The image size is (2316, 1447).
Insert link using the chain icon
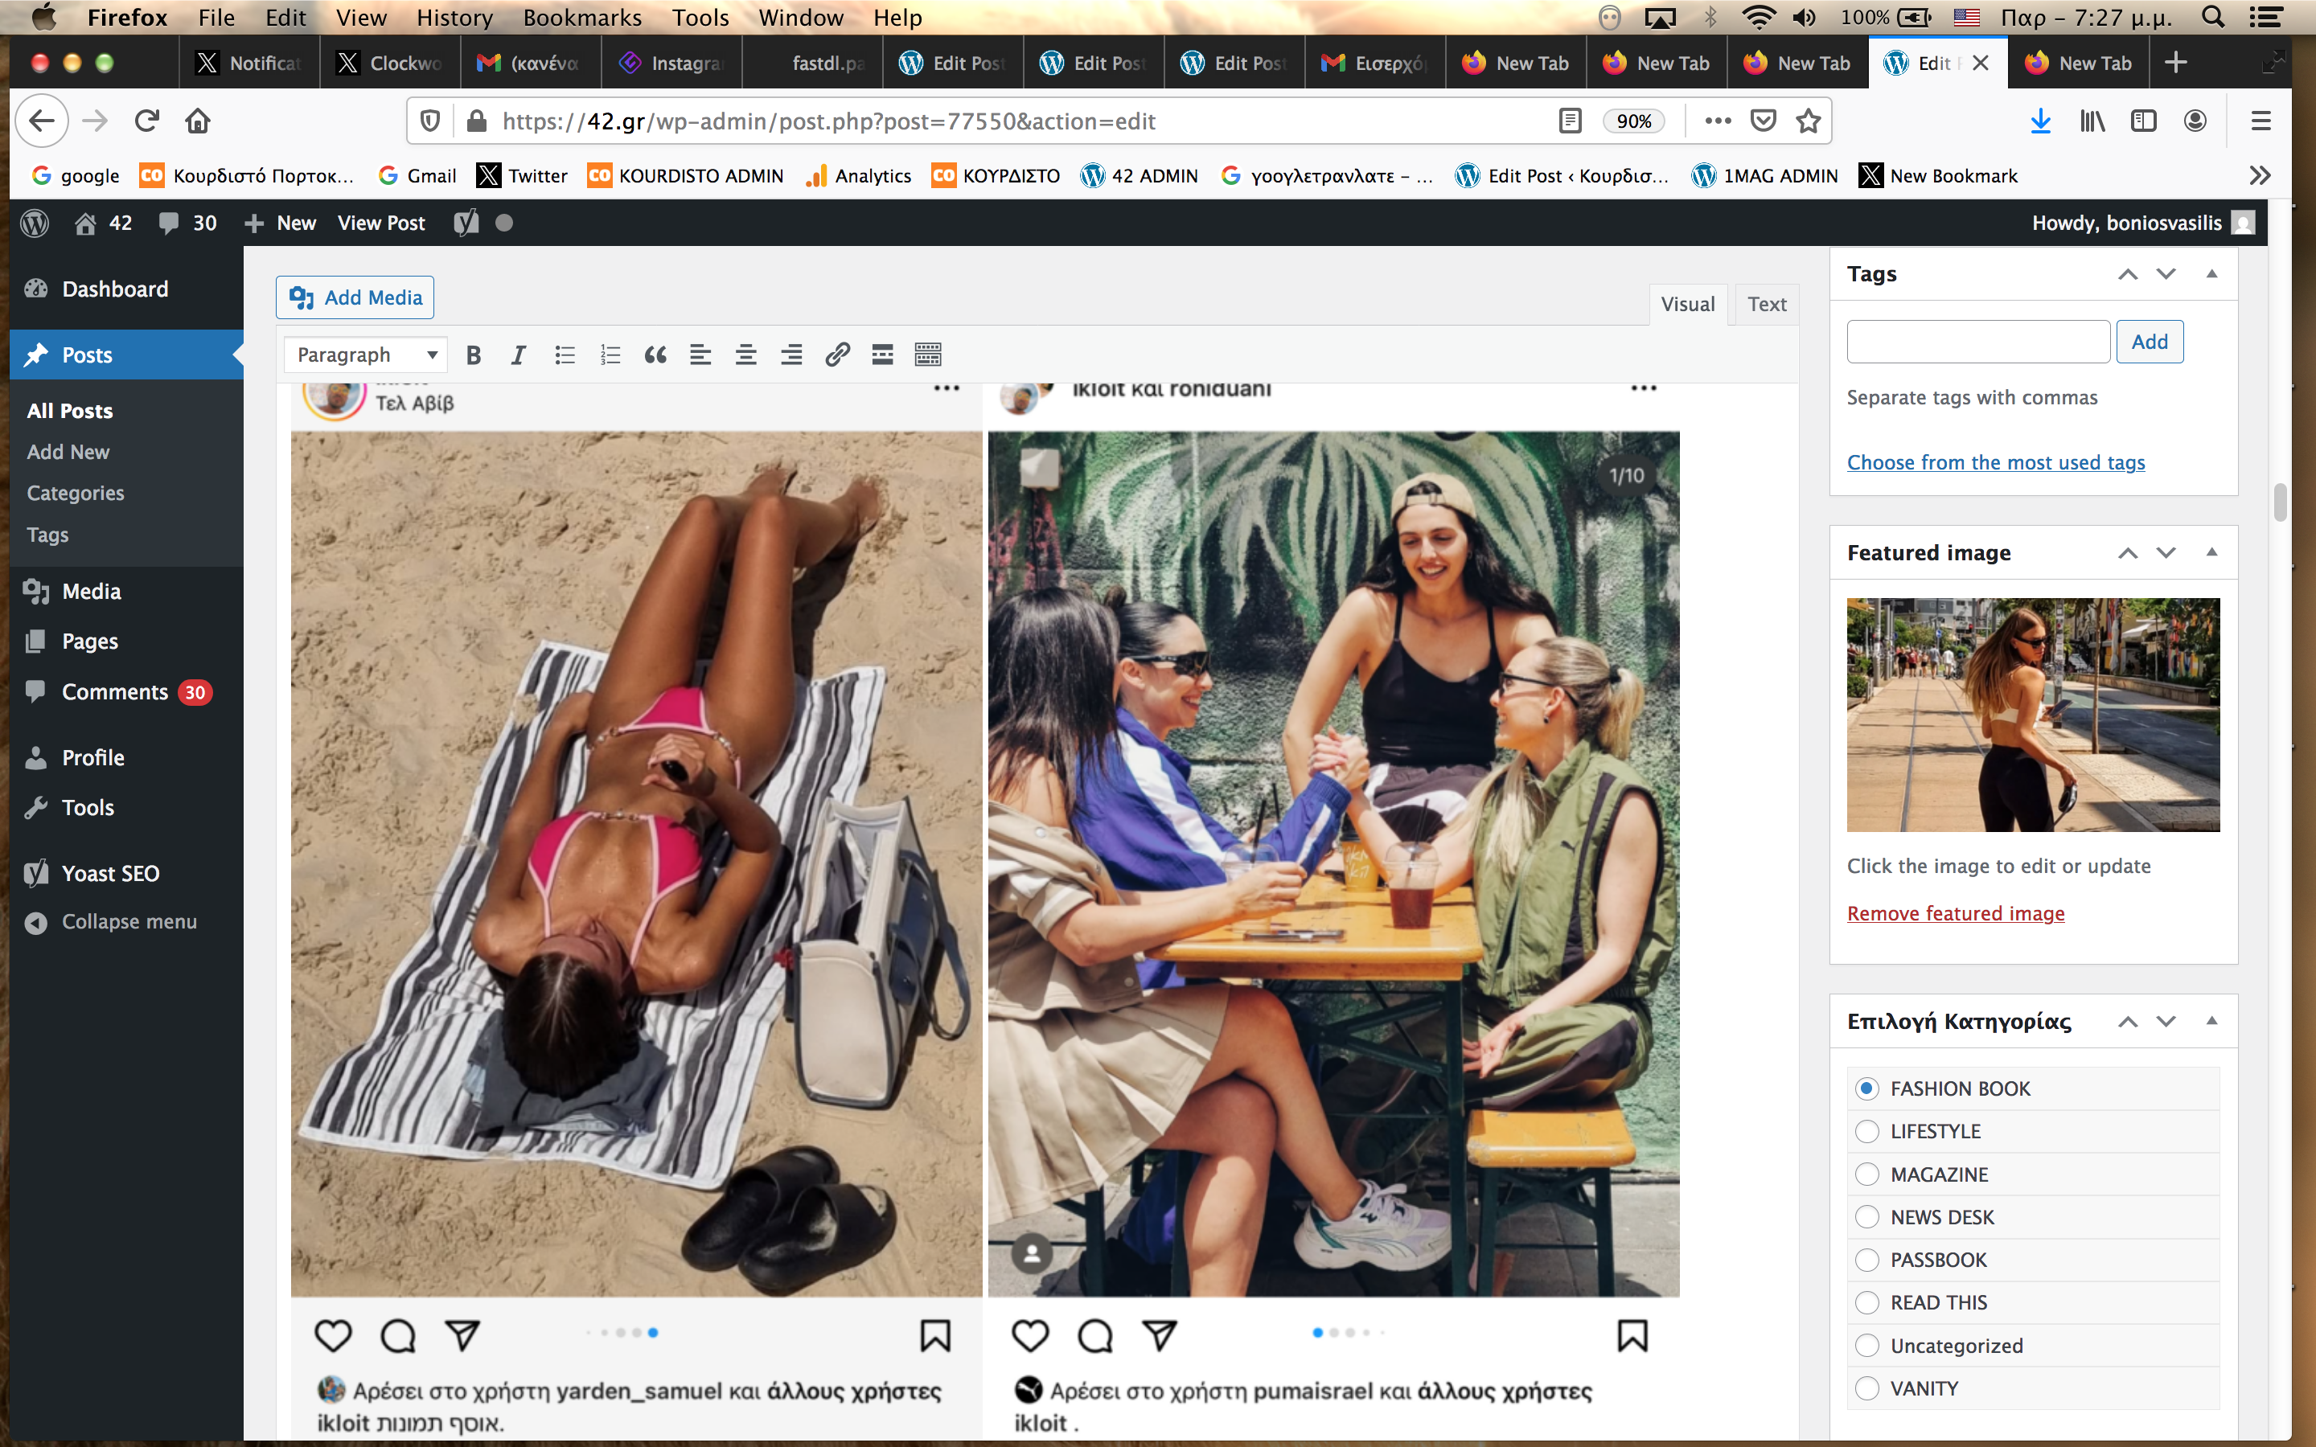point(836,355)
